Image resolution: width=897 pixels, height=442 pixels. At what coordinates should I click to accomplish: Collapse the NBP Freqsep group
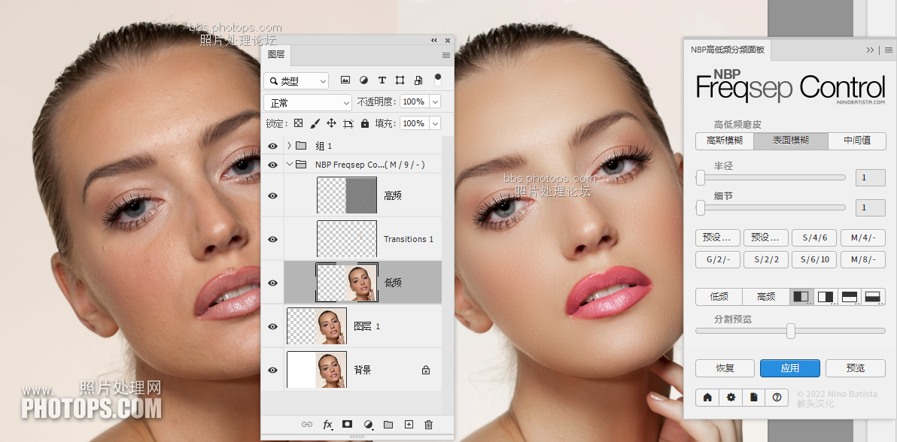coord(290,165)
